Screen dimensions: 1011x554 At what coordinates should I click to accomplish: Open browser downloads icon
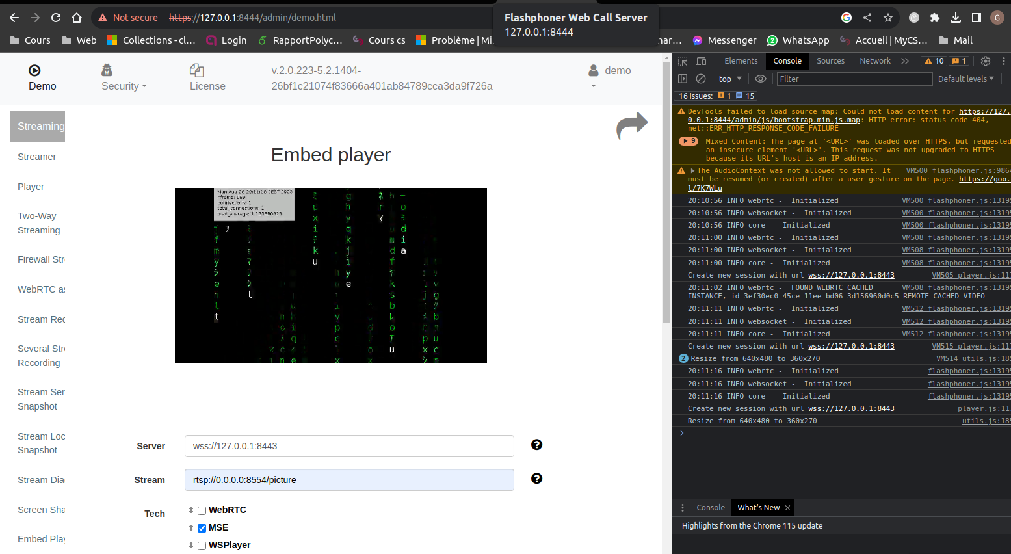[956, 18]
